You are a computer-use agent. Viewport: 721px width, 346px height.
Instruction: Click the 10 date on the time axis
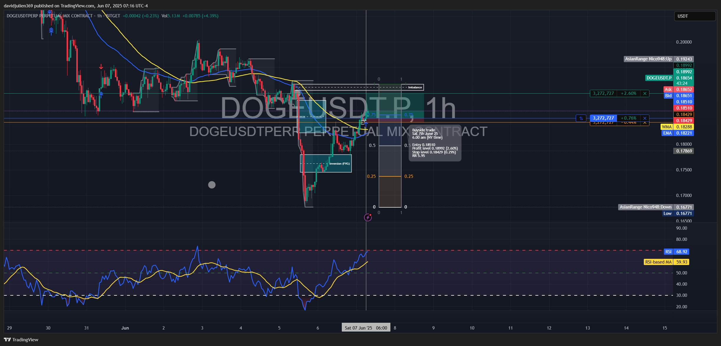tap(472, 328)
